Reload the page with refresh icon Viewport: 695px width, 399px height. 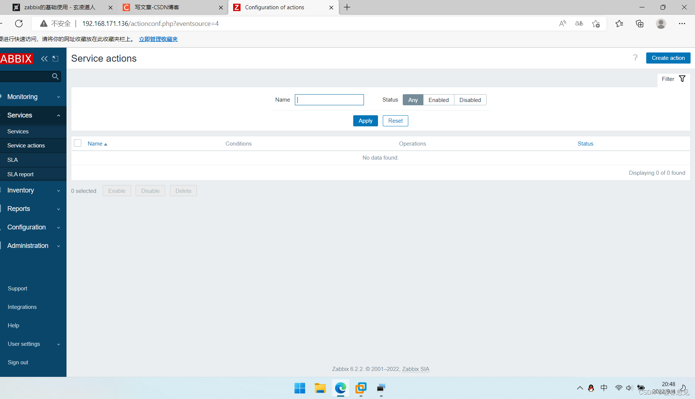point(19,24)
